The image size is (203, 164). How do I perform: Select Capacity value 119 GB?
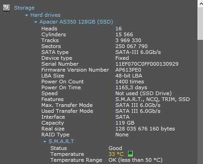(125, 123)
